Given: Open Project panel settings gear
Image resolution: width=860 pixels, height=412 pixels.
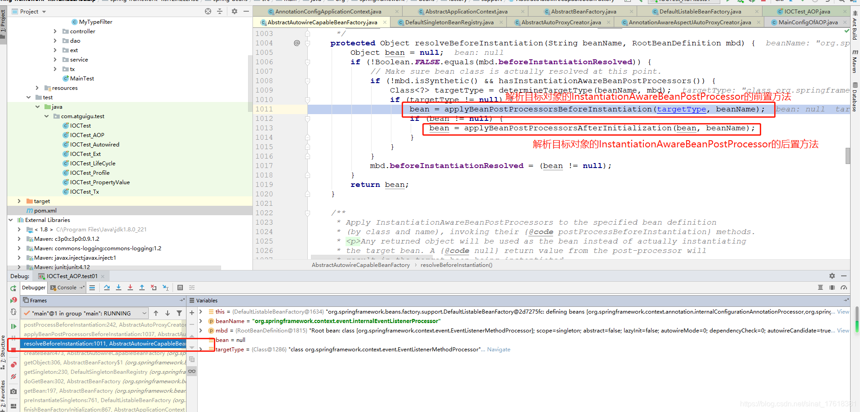Looking at the screenshot, I should point(235,11).
